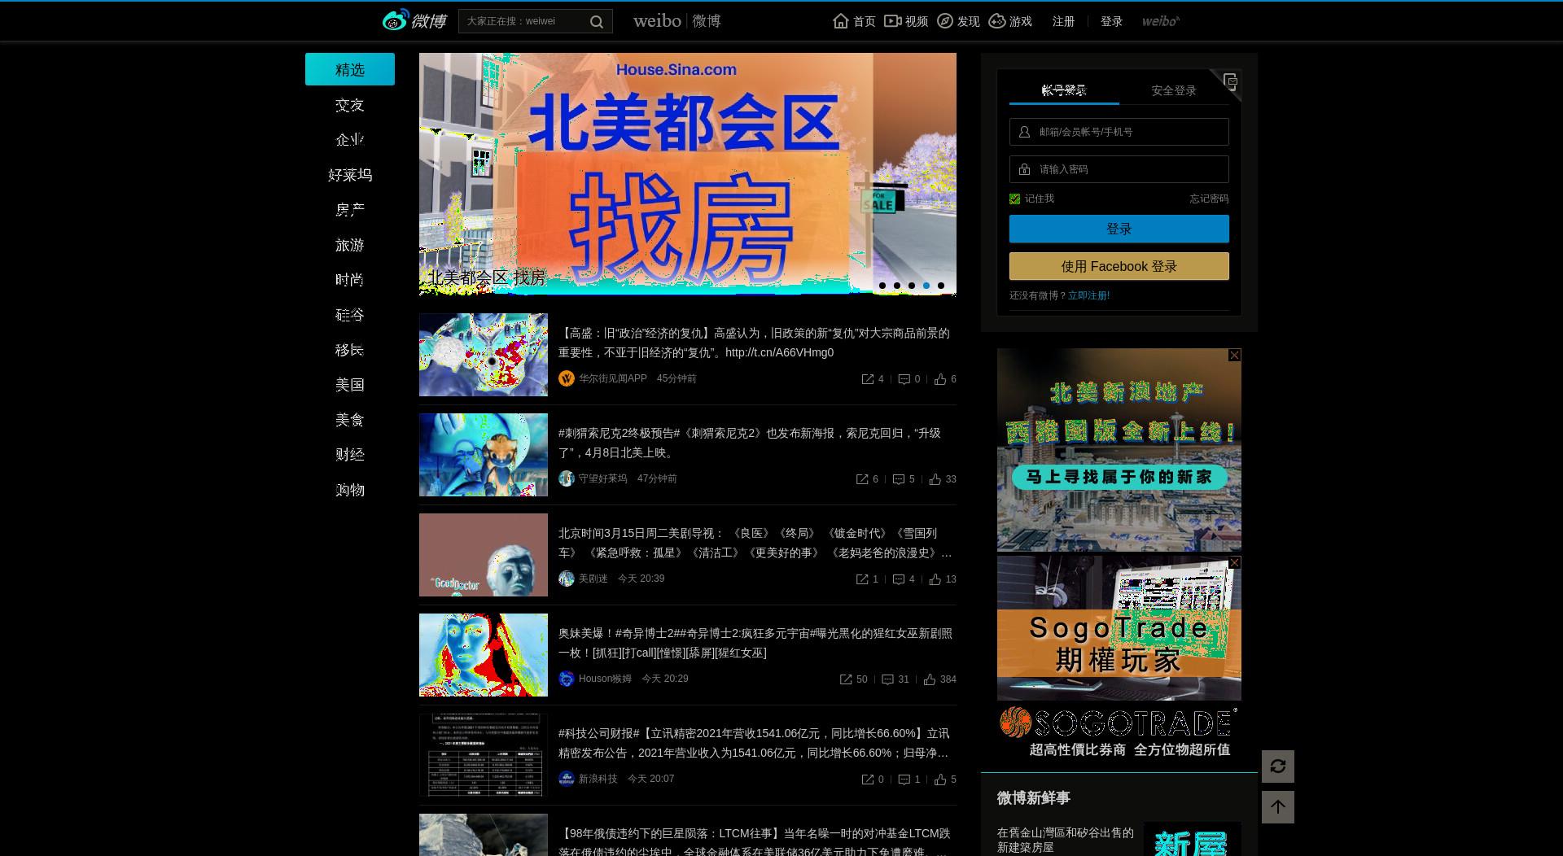
Task: Click 注册 register link in header
Action: (x=1063, y=21)
